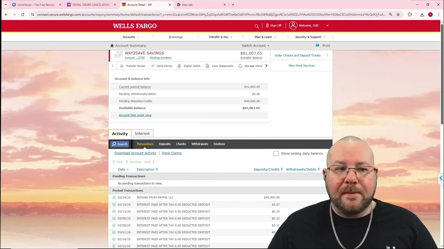Sort by Date column
Viewport: 444px width, 249px height.
point(123,169)
